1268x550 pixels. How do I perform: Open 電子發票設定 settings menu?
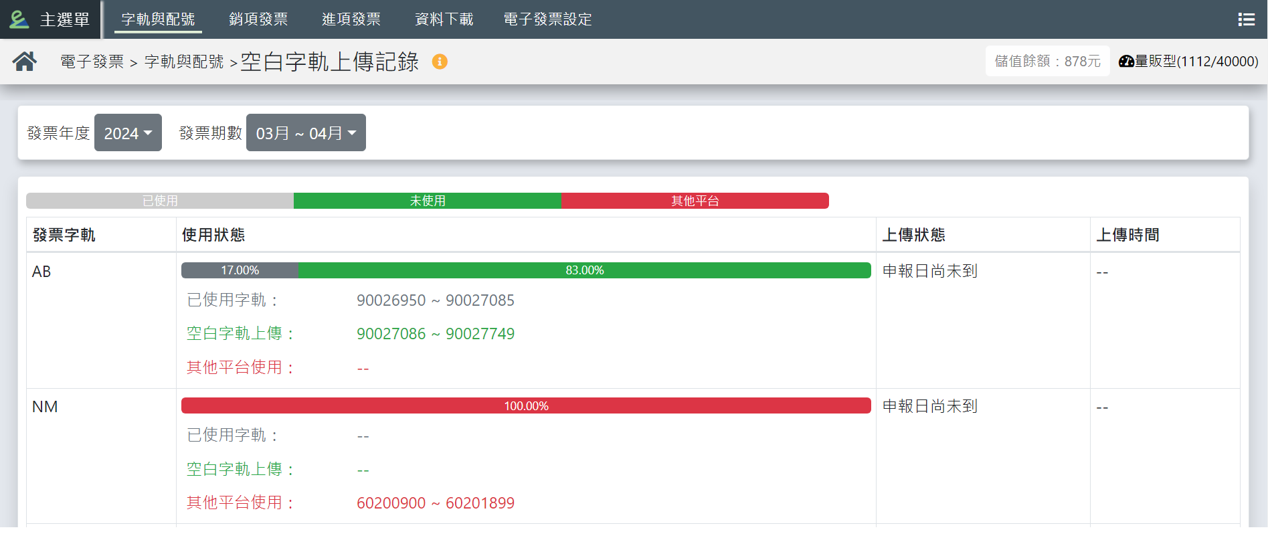pos(547,19)
